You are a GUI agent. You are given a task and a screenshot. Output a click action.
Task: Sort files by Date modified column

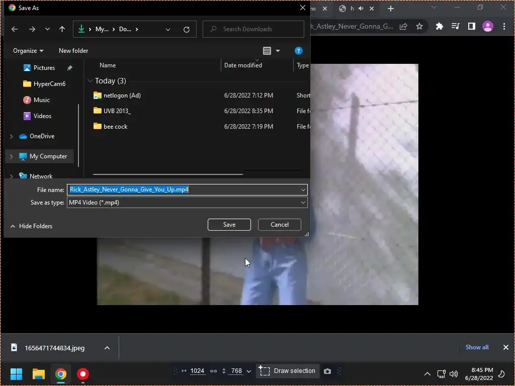243,65
